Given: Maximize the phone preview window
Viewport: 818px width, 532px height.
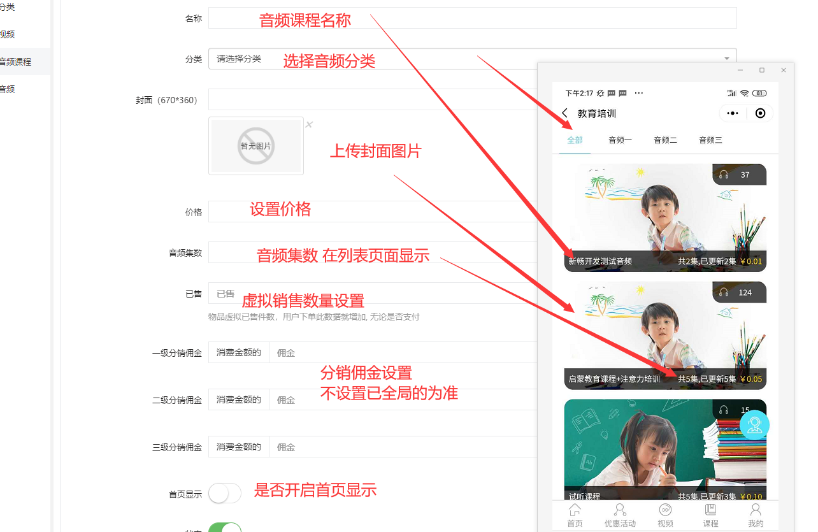Looking at the screenshot, I should [762, 70].
